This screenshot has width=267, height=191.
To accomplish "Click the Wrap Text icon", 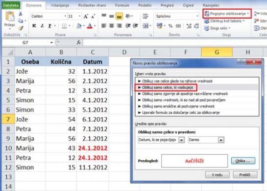I will [x=145, y=16].
